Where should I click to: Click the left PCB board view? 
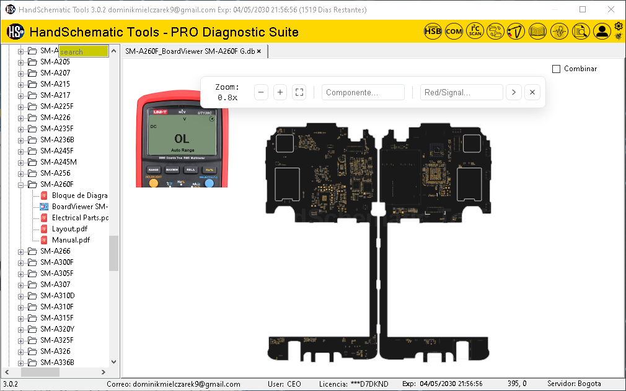tap(322, 243)
